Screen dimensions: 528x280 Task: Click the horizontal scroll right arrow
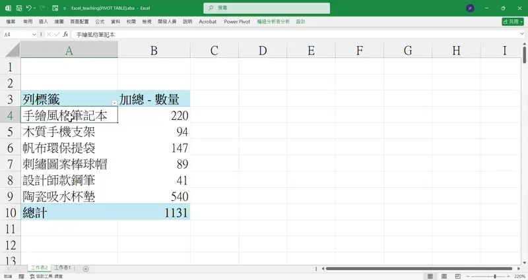519,269
